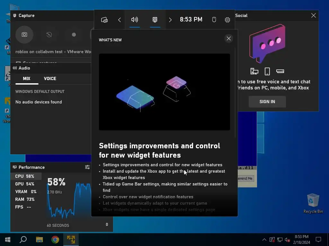Open Performance widget options icon
Viewport: 329px width, 246px height.
pos(87,167)
